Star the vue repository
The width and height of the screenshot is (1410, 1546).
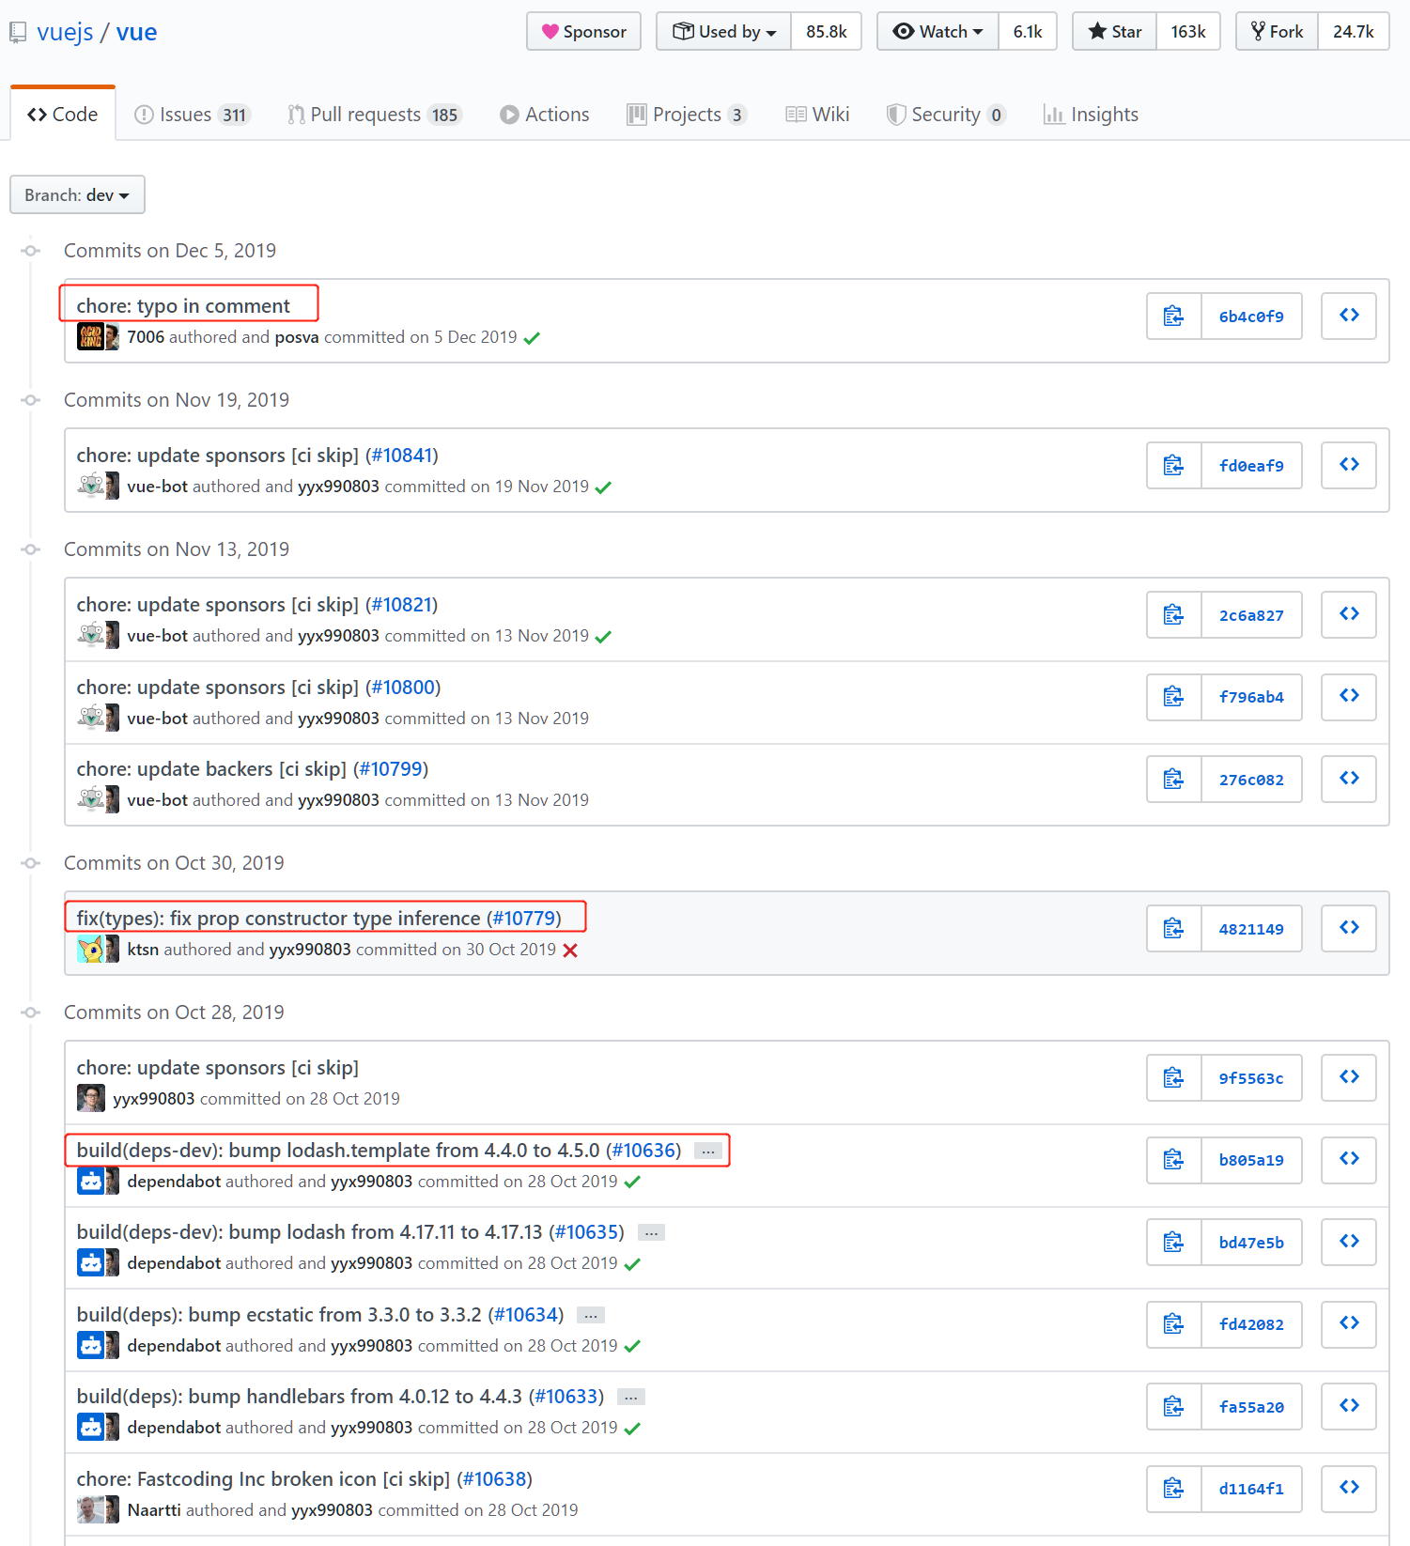(x=1115, y=32)
